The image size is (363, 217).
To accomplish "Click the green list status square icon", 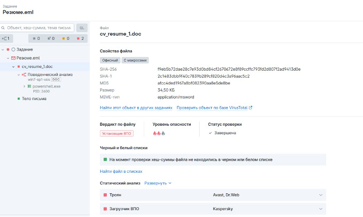I will pyautogui.click(x=105, y=160).
